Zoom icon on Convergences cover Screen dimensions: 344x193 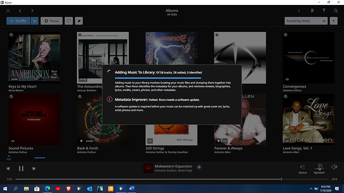(x=286, y=35)
